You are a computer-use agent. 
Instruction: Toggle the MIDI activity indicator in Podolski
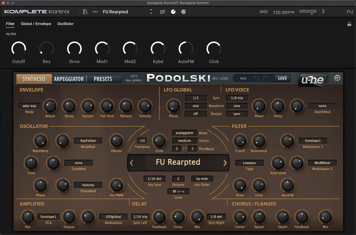click(237, 78)
